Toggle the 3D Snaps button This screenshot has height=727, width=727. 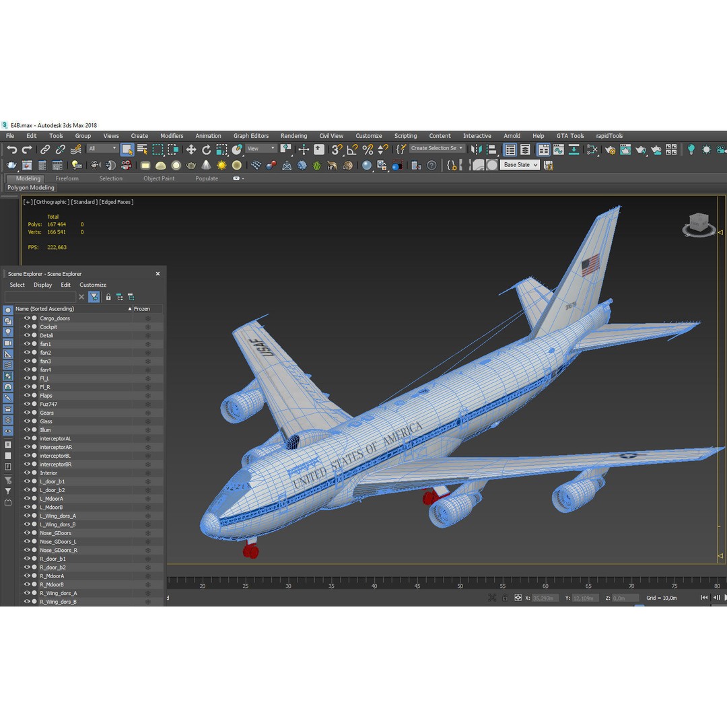pyautogui.click(x=337, y=149)
